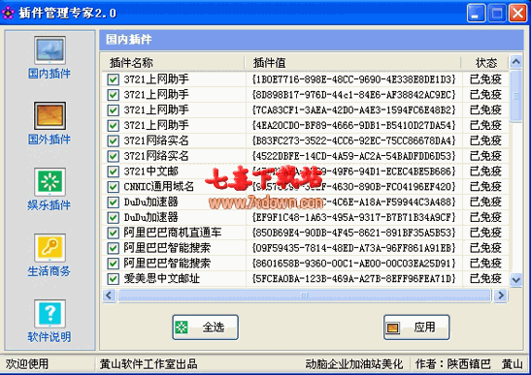Toggle the 3721中文邮 checkbox

pos(114,172)
